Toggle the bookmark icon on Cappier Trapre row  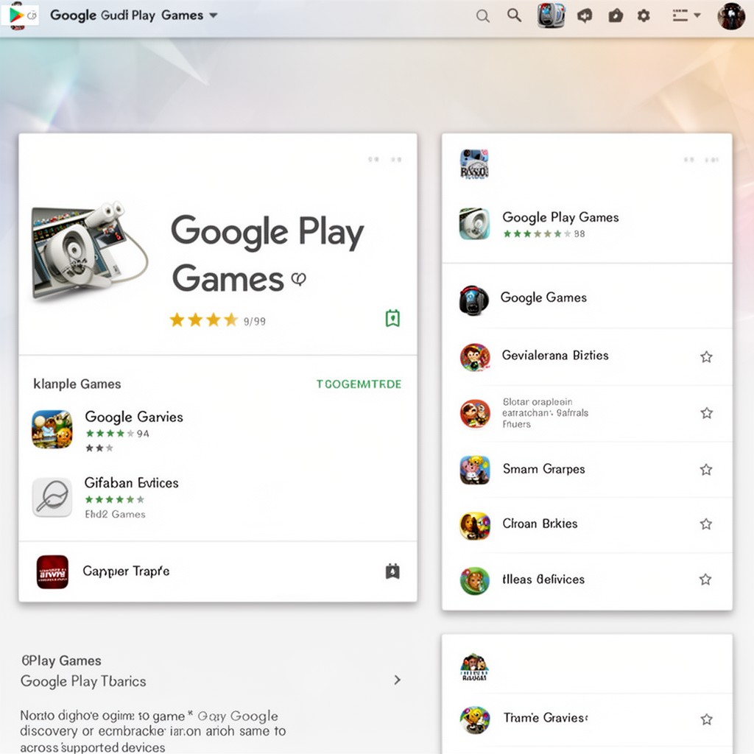click(x=392, y=571)
